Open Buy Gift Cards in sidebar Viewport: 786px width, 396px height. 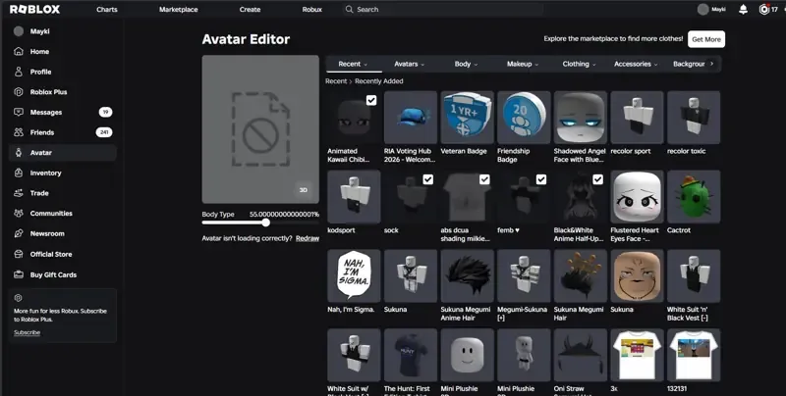[x=63, y=274]
